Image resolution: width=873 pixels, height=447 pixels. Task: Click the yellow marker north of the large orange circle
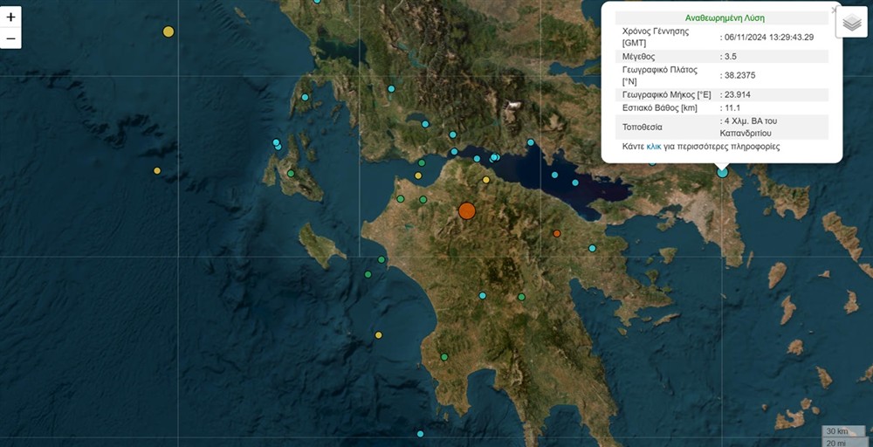486,180
